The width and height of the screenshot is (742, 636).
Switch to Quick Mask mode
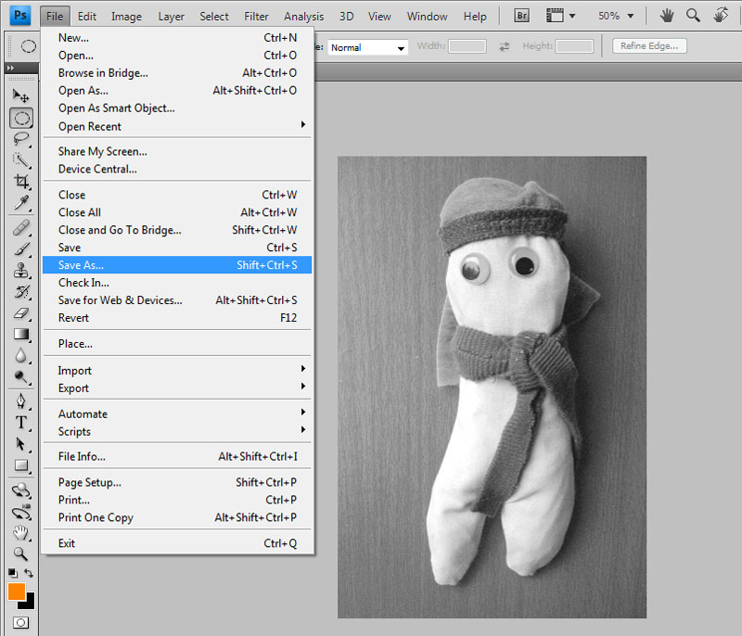pyautogui.click(x=20, y=621)
